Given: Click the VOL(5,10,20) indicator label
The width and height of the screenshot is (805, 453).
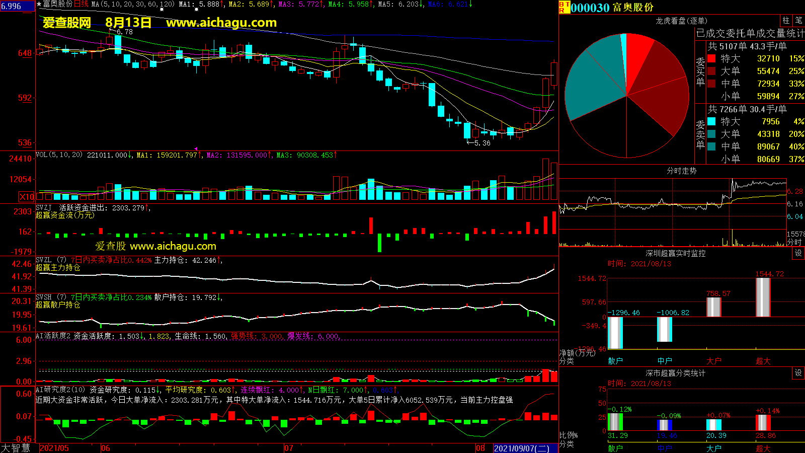Looking at the screenshot, I should point(59,155).
